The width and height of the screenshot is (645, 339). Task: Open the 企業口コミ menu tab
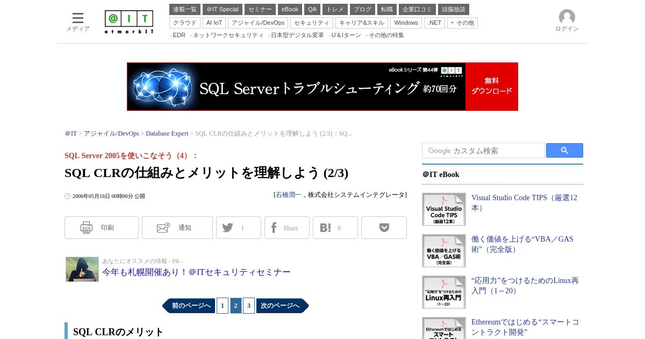[417, 9]
